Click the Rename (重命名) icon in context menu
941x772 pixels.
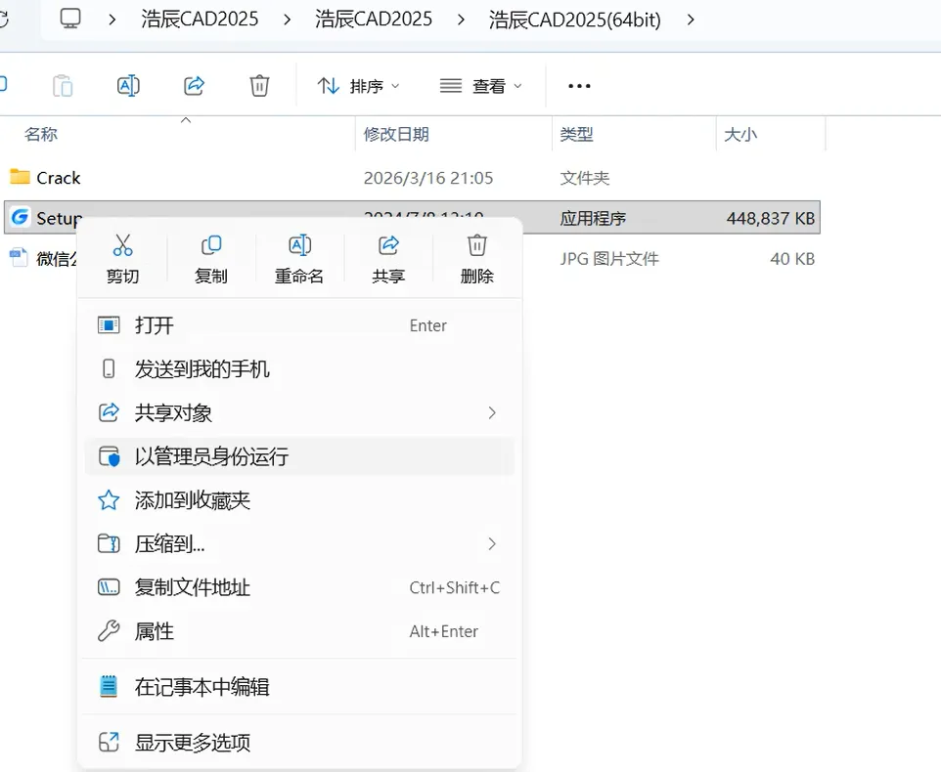click(299, 245)
